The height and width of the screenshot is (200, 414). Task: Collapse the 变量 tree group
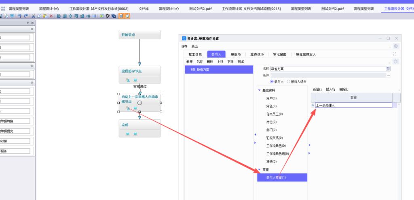pos(259,169)
